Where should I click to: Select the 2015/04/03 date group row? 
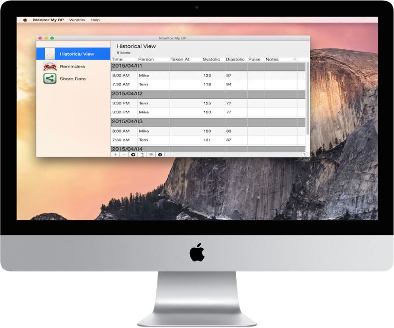point(208,122)
